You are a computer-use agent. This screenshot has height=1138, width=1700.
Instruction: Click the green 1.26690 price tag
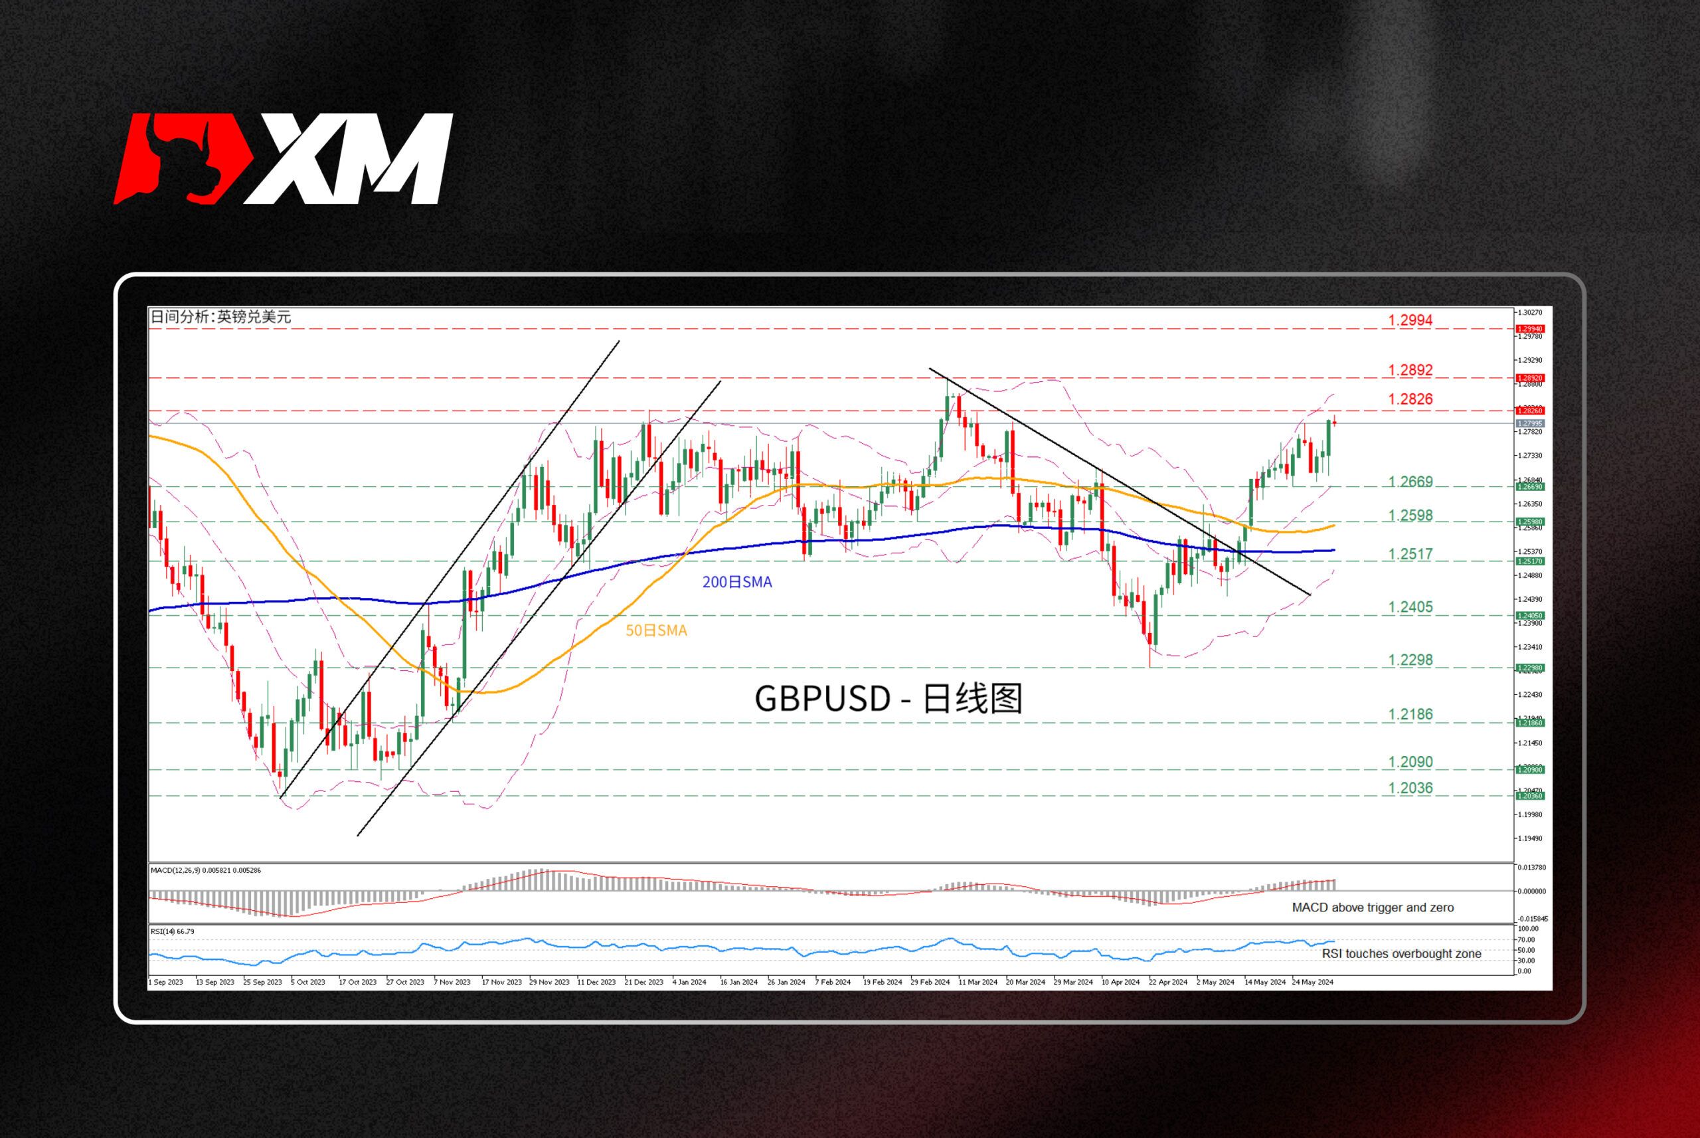click(x=1529, y=488)
